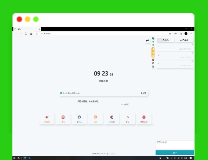Open the Google shortcut tile
This screenshot has width=208, height=160.
(x=127, y=118)
